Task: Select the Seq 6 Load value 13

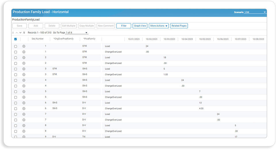Action: pyautogui.click(x=200, y=103)
